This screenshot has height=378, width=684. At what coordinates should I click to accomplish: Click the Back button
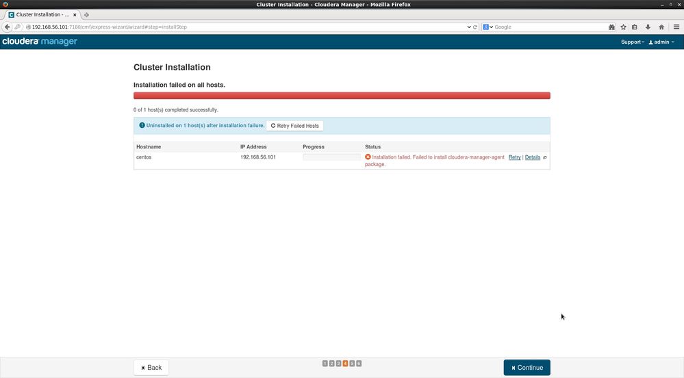coord(151,368)
